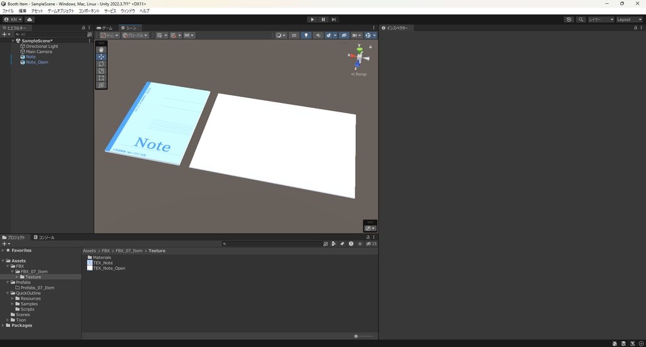
Task: Open the ファイル menu
Action: pyautogui.click(x=8, y=11)
